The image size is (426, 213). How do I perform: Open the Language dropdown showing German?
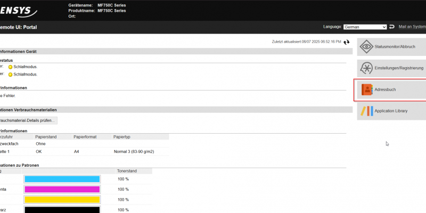[365, 27]
